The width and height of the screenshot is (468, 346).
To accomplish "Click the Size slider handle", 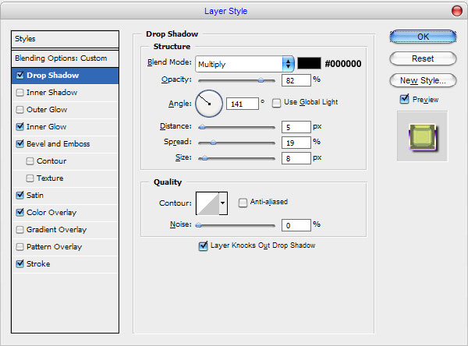I will 204,158.
